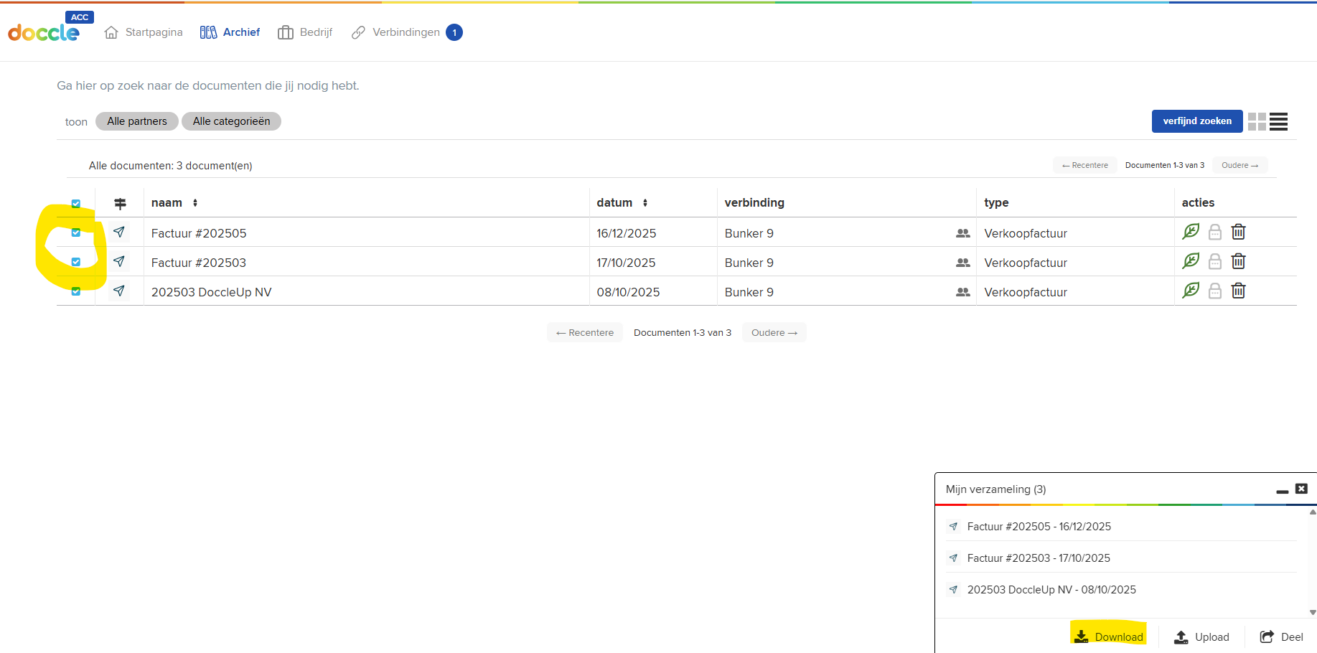Viewport: 1317px width, 653px height.
Task: Delete Factuur #202505 using trash icon
Action: coord(1238,232)
